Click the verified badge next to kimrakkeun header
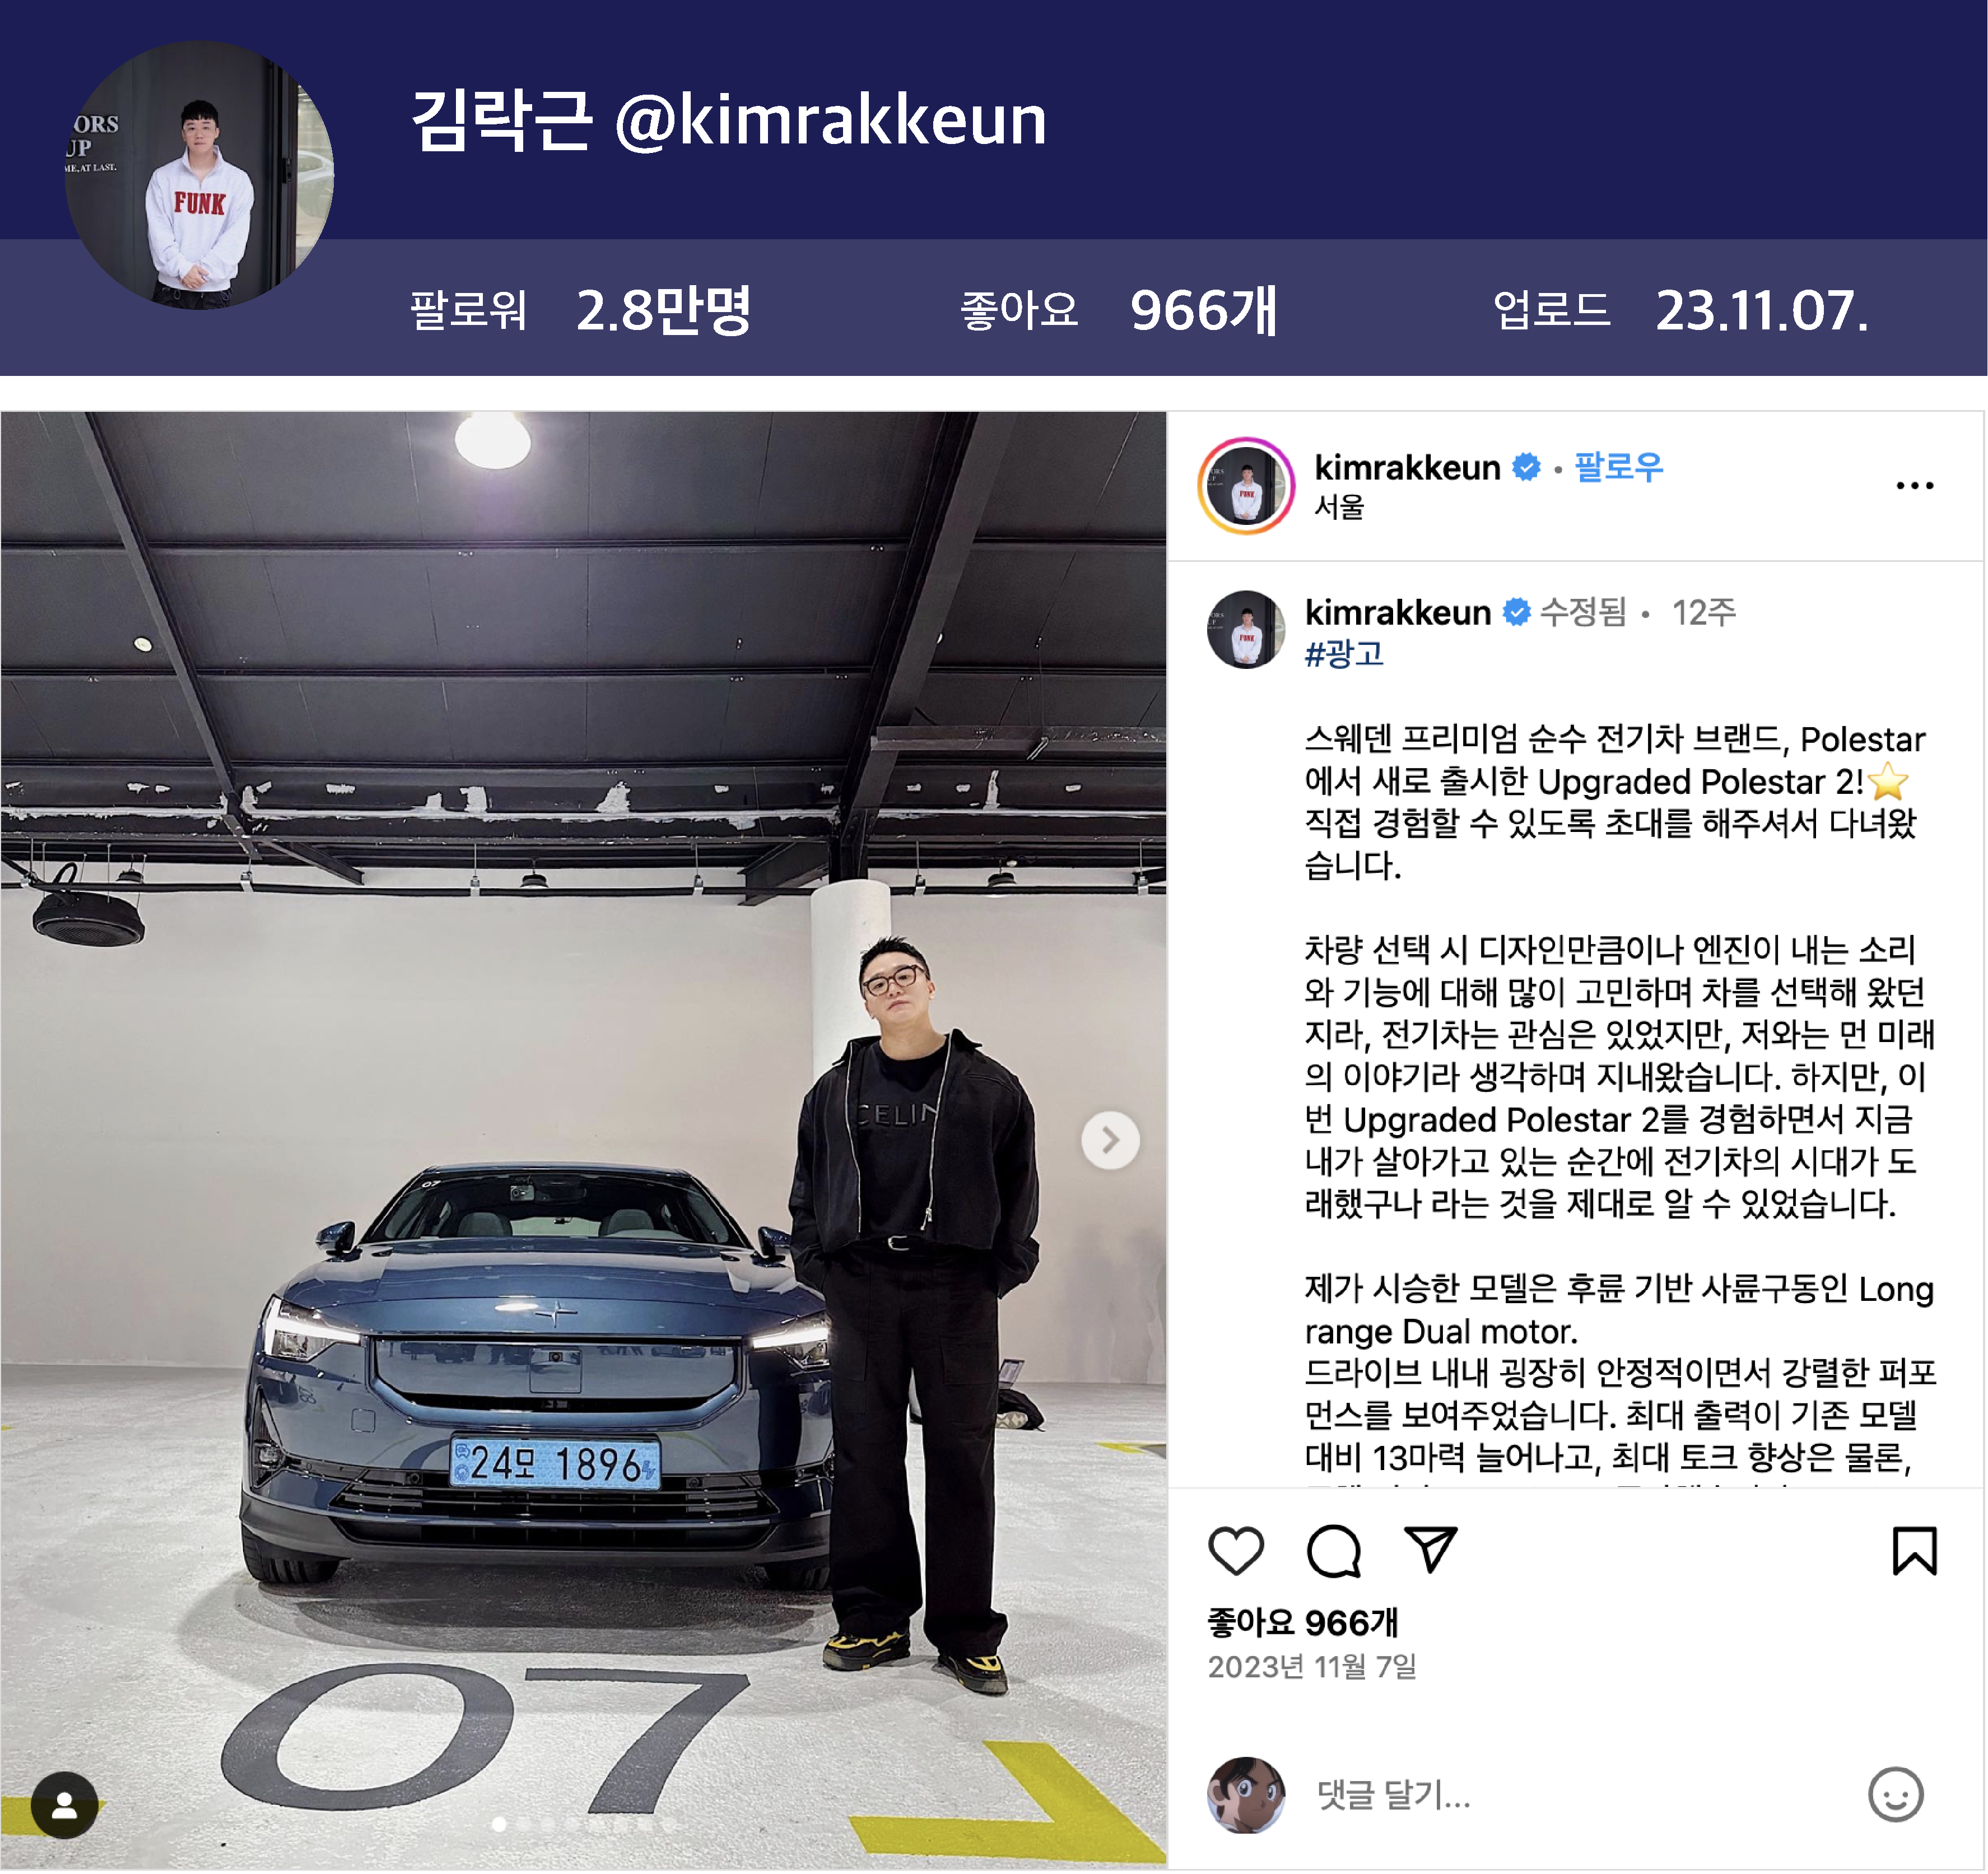Image resolution: width=1988 pixels, height=1874 pixels. pos(1526,467)
